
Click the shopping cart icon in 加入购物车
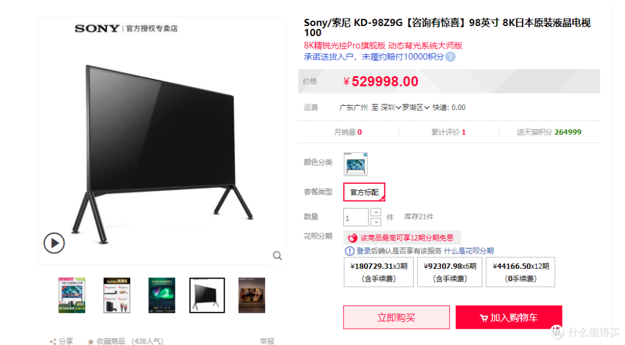pyautogui.click(x=484, y=317)
